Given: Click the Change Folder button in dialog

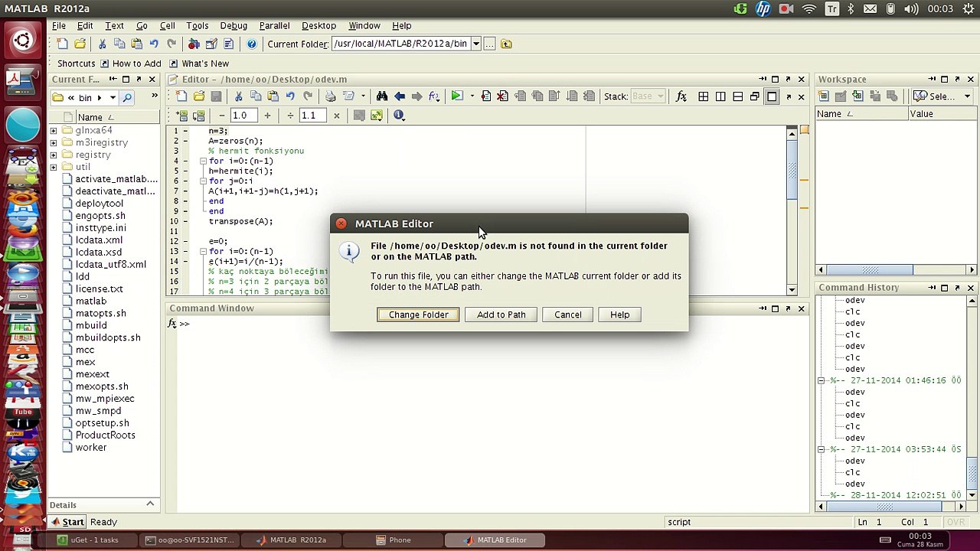Looking at the screenshot, I should [418, 315].
